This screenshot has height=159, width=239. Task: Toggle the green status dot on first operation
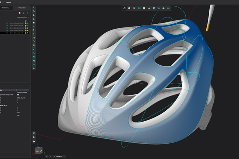point(28,23)
